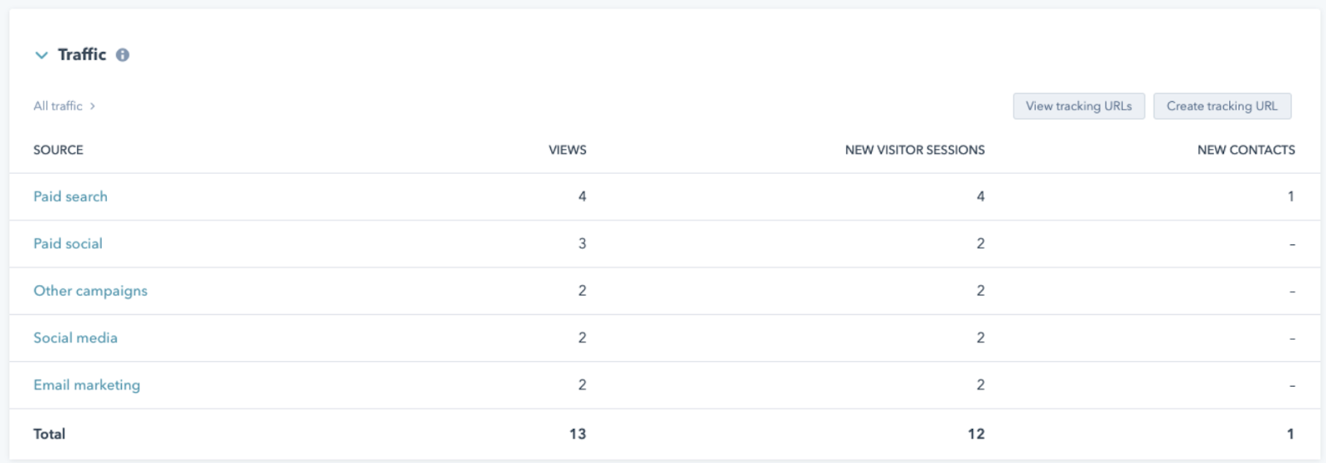
Task: Collapse the Traffic section chevron
Action: pos(41,55)
